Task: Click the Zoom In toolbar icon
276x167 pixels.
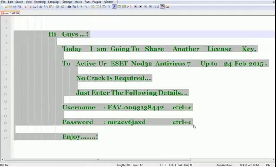Action: click(x=81, y=6)
